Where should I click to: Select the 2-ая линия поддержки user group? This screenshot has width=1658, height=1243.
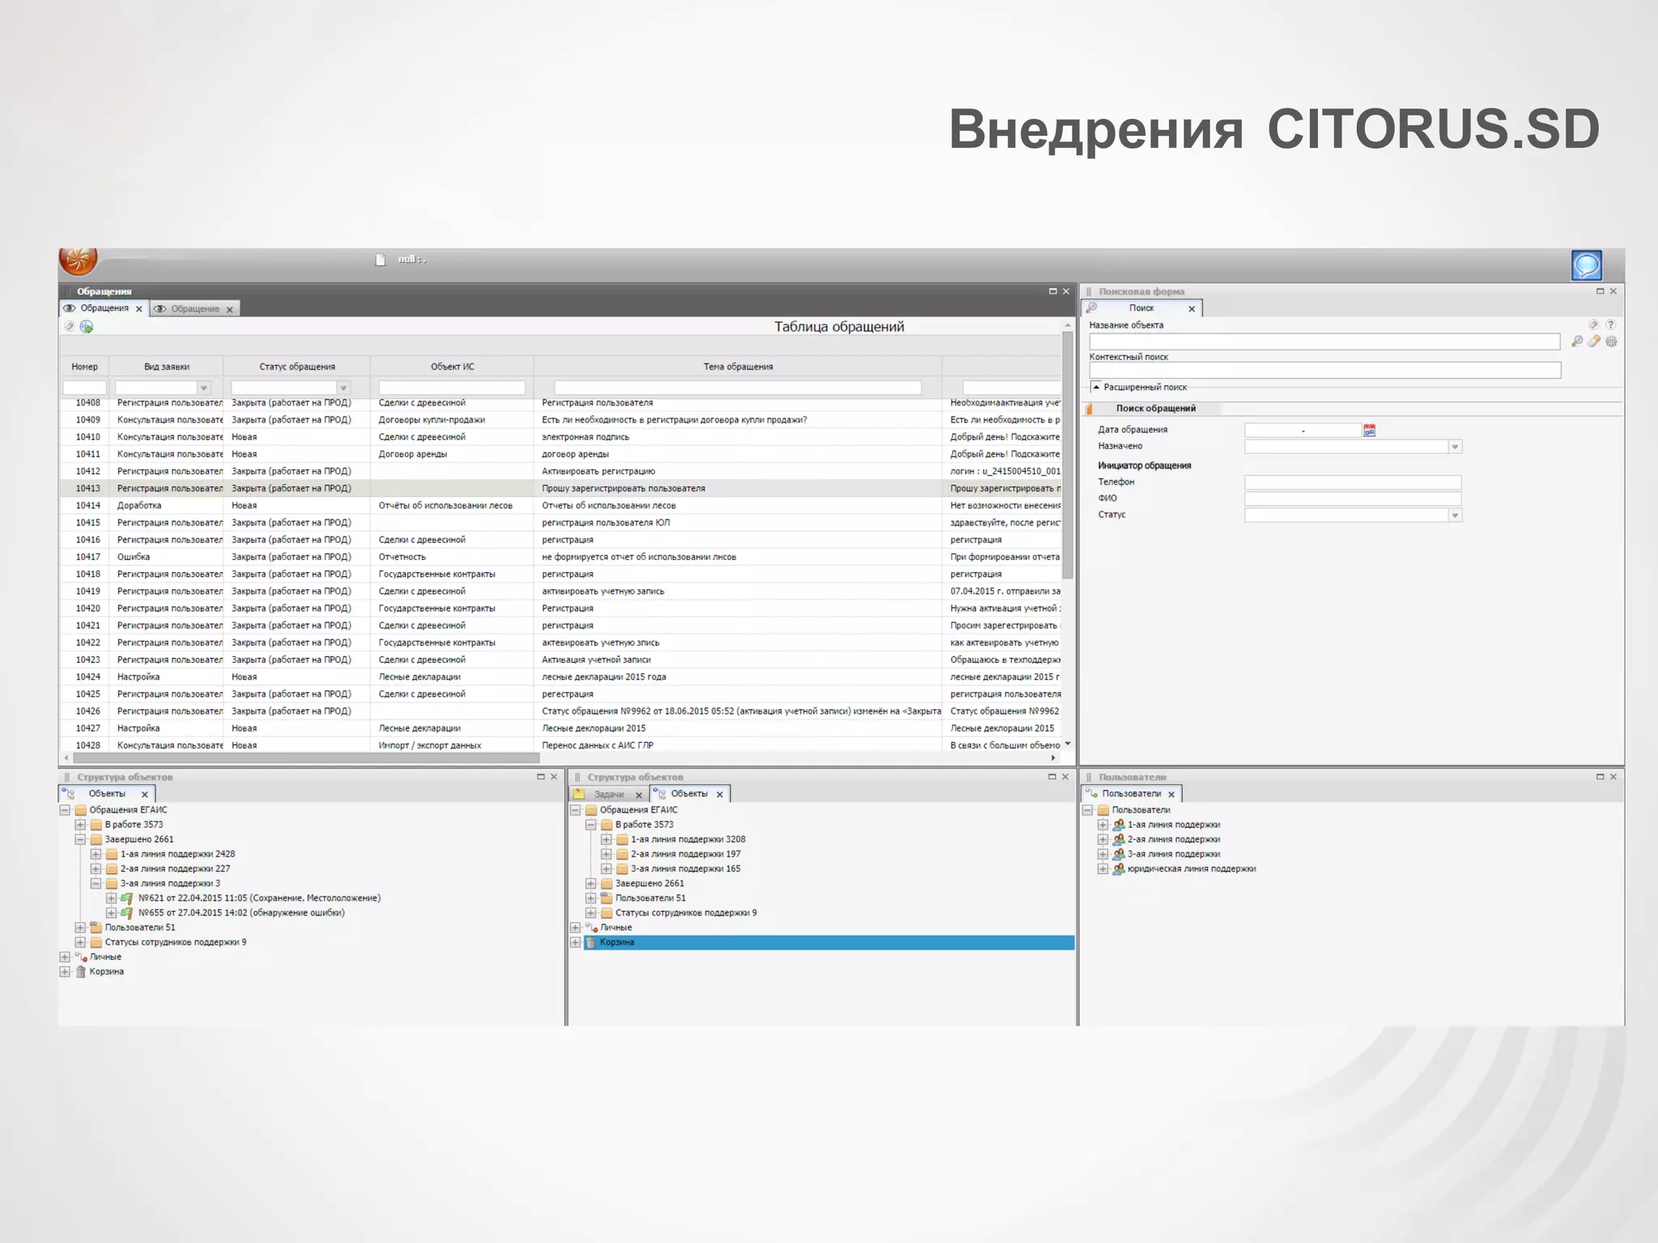coord(1174,840)
